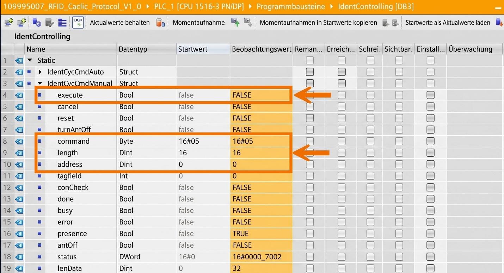Toggle Remanenz checkbox in the cancel row
Screen dimensions: 504x273
309,107
